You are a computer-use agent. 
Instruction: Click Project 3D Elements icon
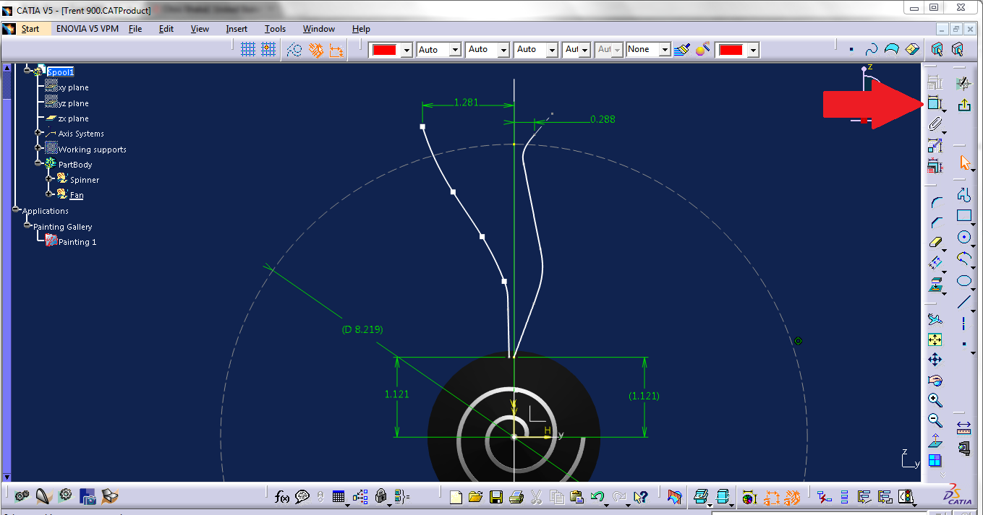click(935, 283)
